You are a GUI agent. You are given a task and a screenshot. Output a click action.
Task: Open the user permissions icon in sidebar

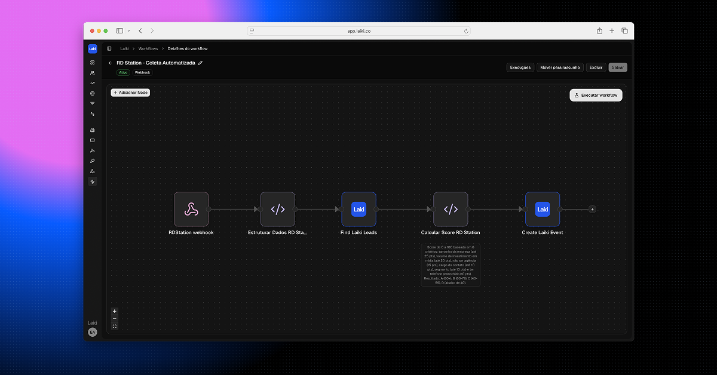click(x=93, y=150)
